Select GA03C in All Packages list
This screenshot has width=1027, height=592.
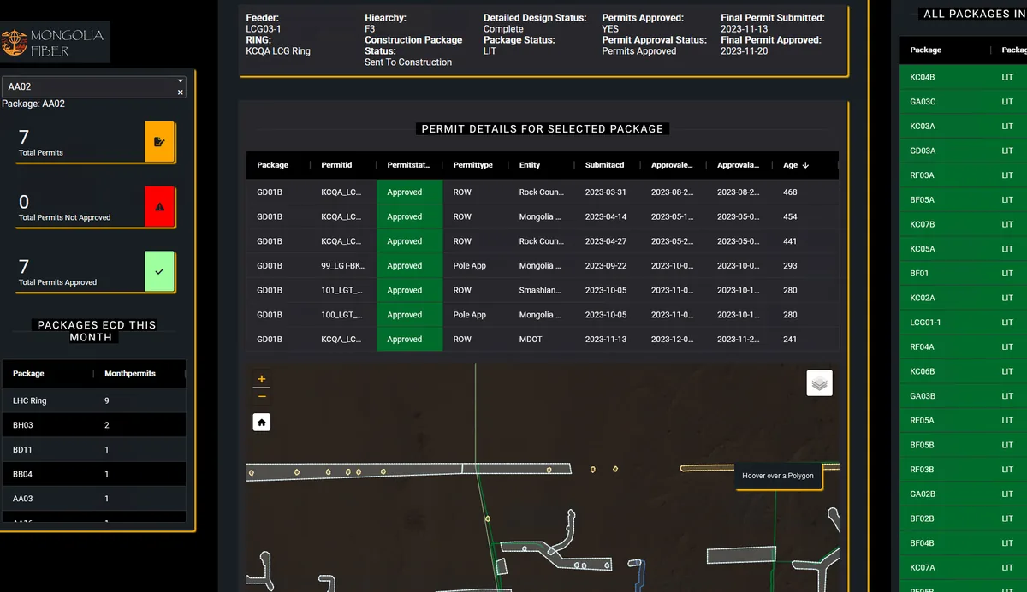click(963, 102)
